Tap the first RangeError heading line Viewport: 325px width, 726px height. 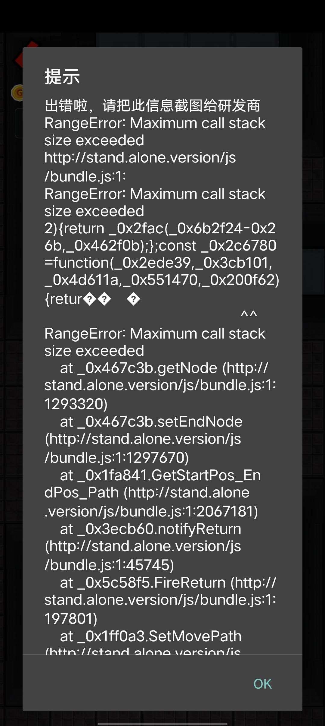click(x=155, y=123)
